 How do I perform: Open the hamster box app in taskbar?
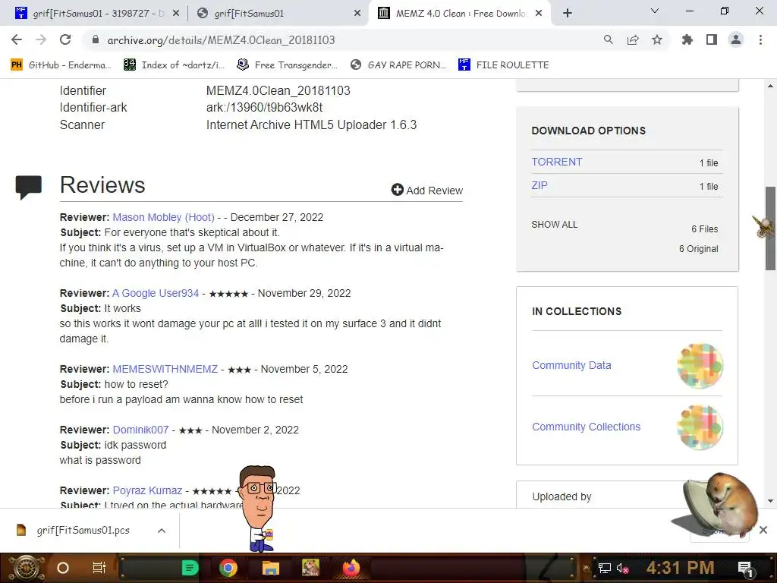310,568
